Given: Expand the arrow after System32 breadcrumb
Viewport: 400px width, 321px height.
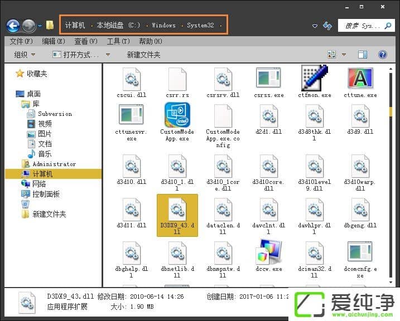Looking at the screenshot, I should (x=221, y=26).
